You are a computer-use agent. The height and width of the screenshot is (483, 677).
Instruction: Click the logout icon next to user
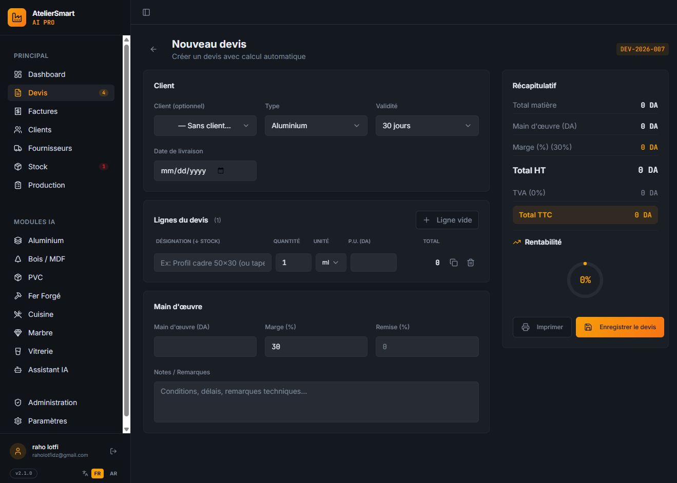coord(113,451)
